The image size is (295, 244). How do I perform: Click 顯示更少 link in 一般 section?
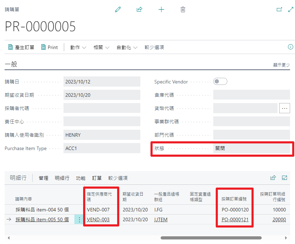tap(282, 65)
